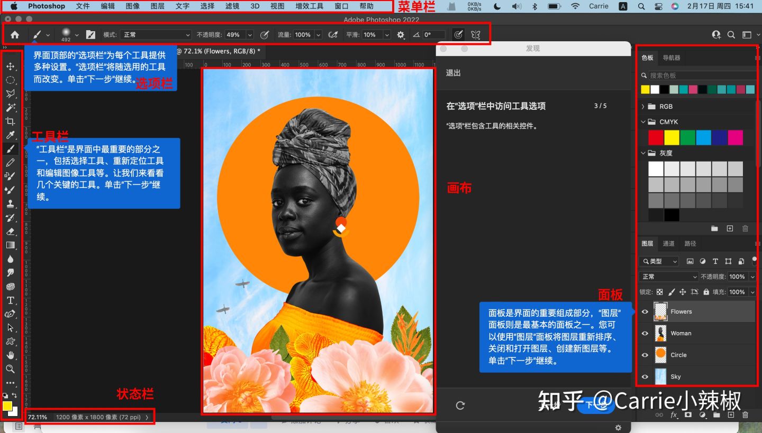Select the Polygonal Lasso tool
The height and width of the screenshot is (433, 762).
[x=11, y=94]
